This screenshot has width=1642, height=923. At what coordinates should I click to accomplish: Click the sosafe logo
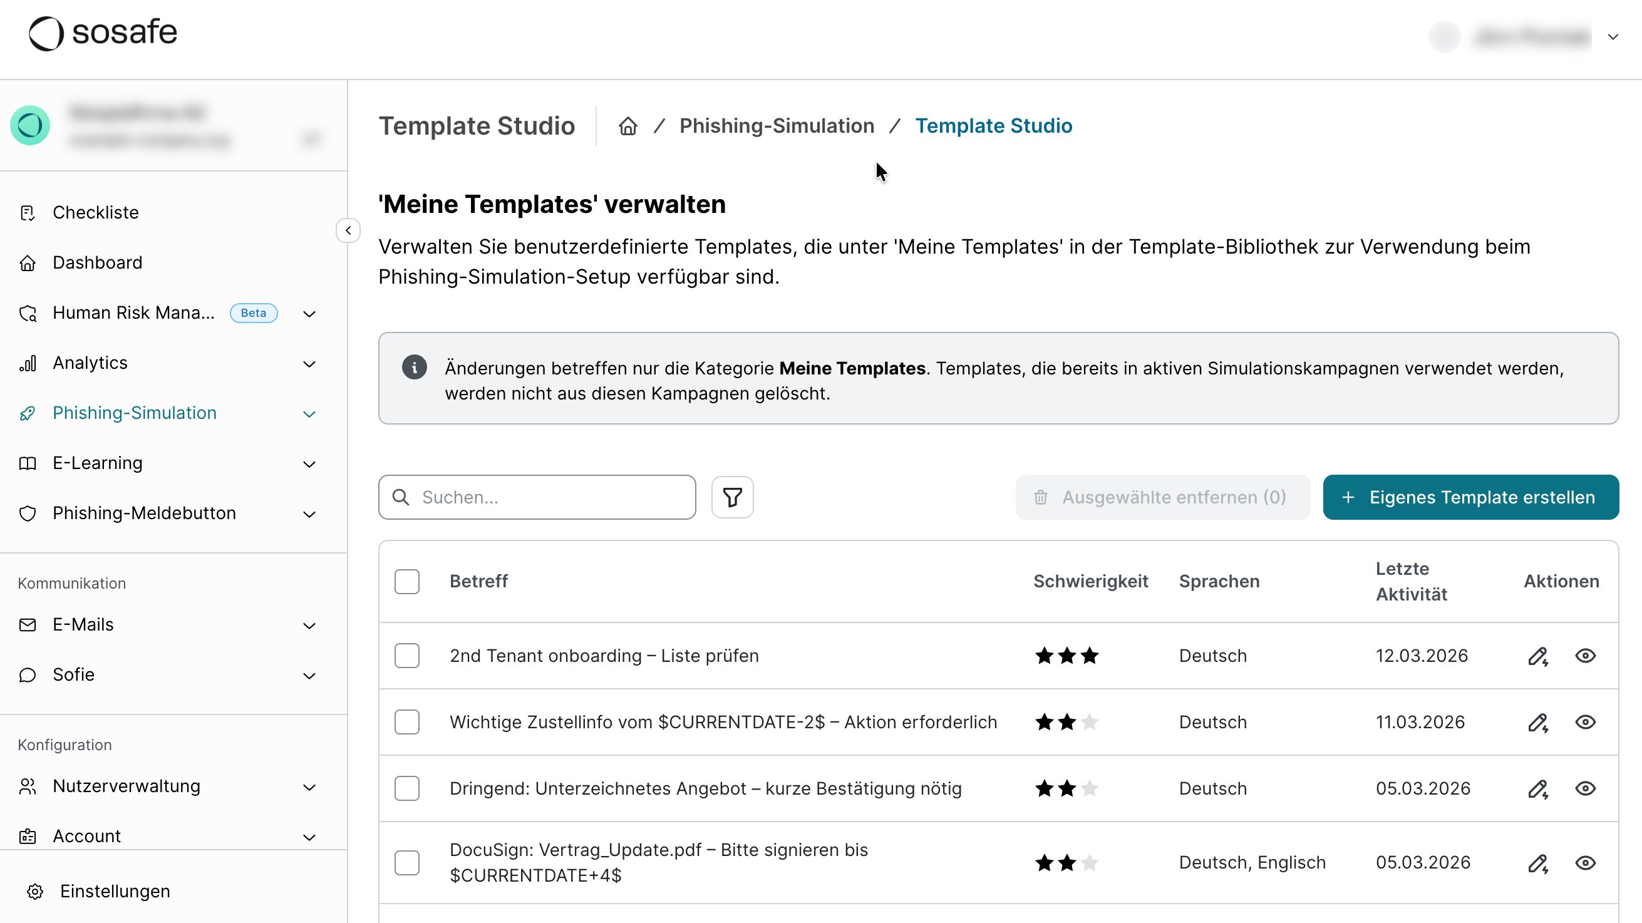point(103,33)
